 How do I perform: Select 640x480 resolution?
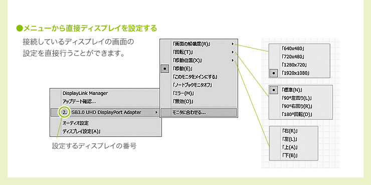[299, 48]
